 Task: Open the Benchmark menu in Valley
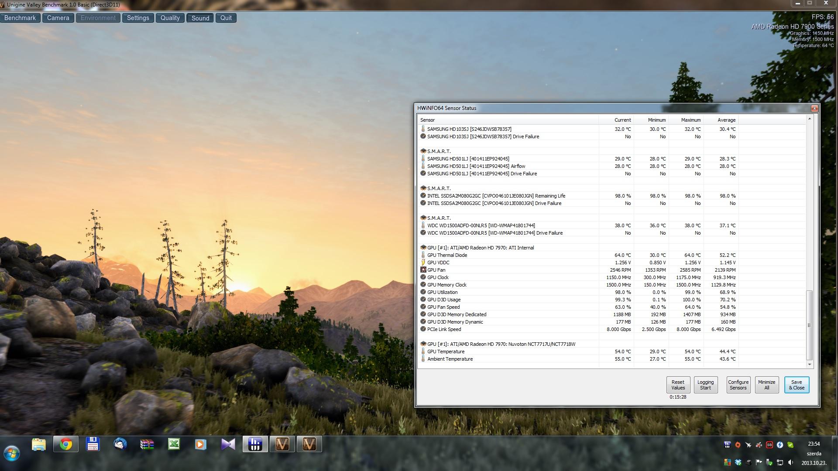tap(20, 18)
